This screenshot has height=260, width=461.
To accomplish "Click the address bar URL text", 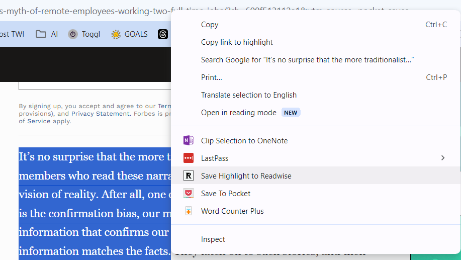I will pos(85,11).
